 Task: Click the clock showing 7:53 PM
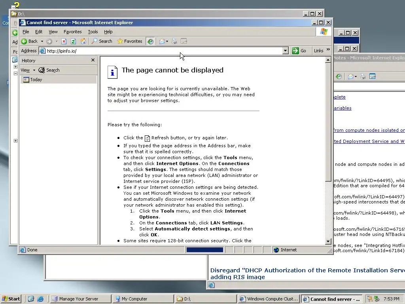[x=391, y=299]
